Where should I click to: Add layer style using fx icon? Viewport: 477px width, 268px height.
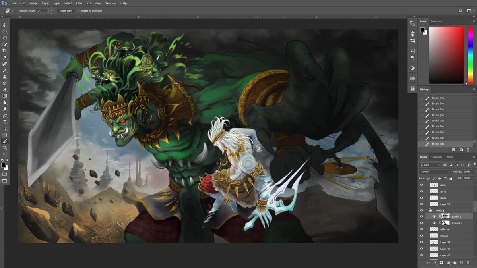click(435, 262)
